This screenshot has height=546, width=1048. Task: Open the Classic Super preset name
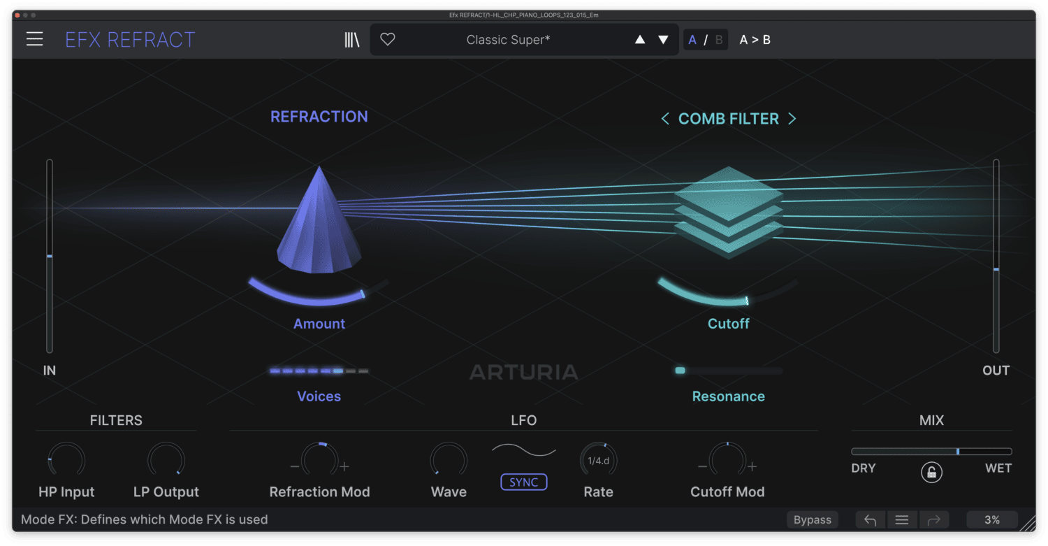tap(508, 40)
